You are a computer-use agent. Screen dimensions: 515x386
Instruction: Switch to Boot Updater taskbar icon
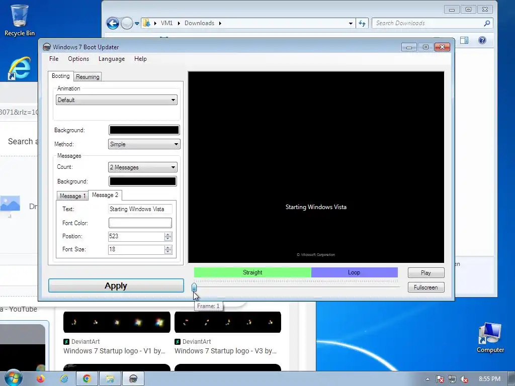click(133, 379)
